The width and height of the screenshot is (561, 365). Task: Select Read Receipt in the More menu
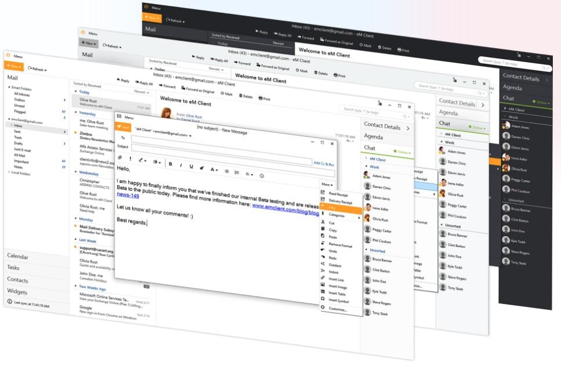click(x=338, y=194)
